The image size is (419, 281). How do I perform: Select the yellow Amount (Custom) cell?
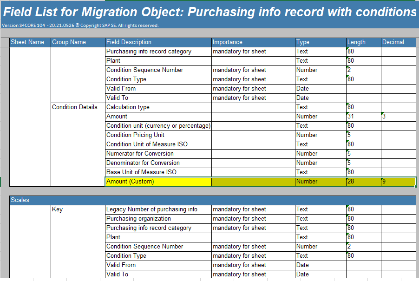coord(158,182)
